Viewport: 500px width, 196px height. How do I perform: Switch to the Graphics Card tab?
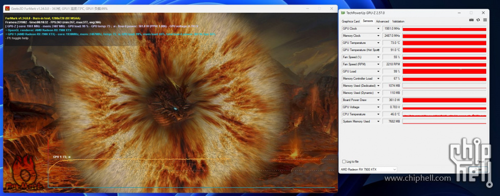click(350, 21)
